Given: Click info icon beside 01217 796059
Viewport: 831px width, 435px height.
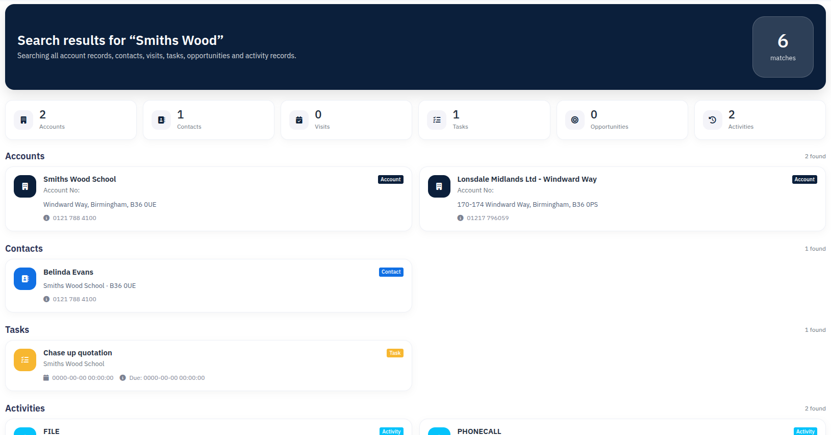Looking at the screenshot, I should tap(461, 218).
